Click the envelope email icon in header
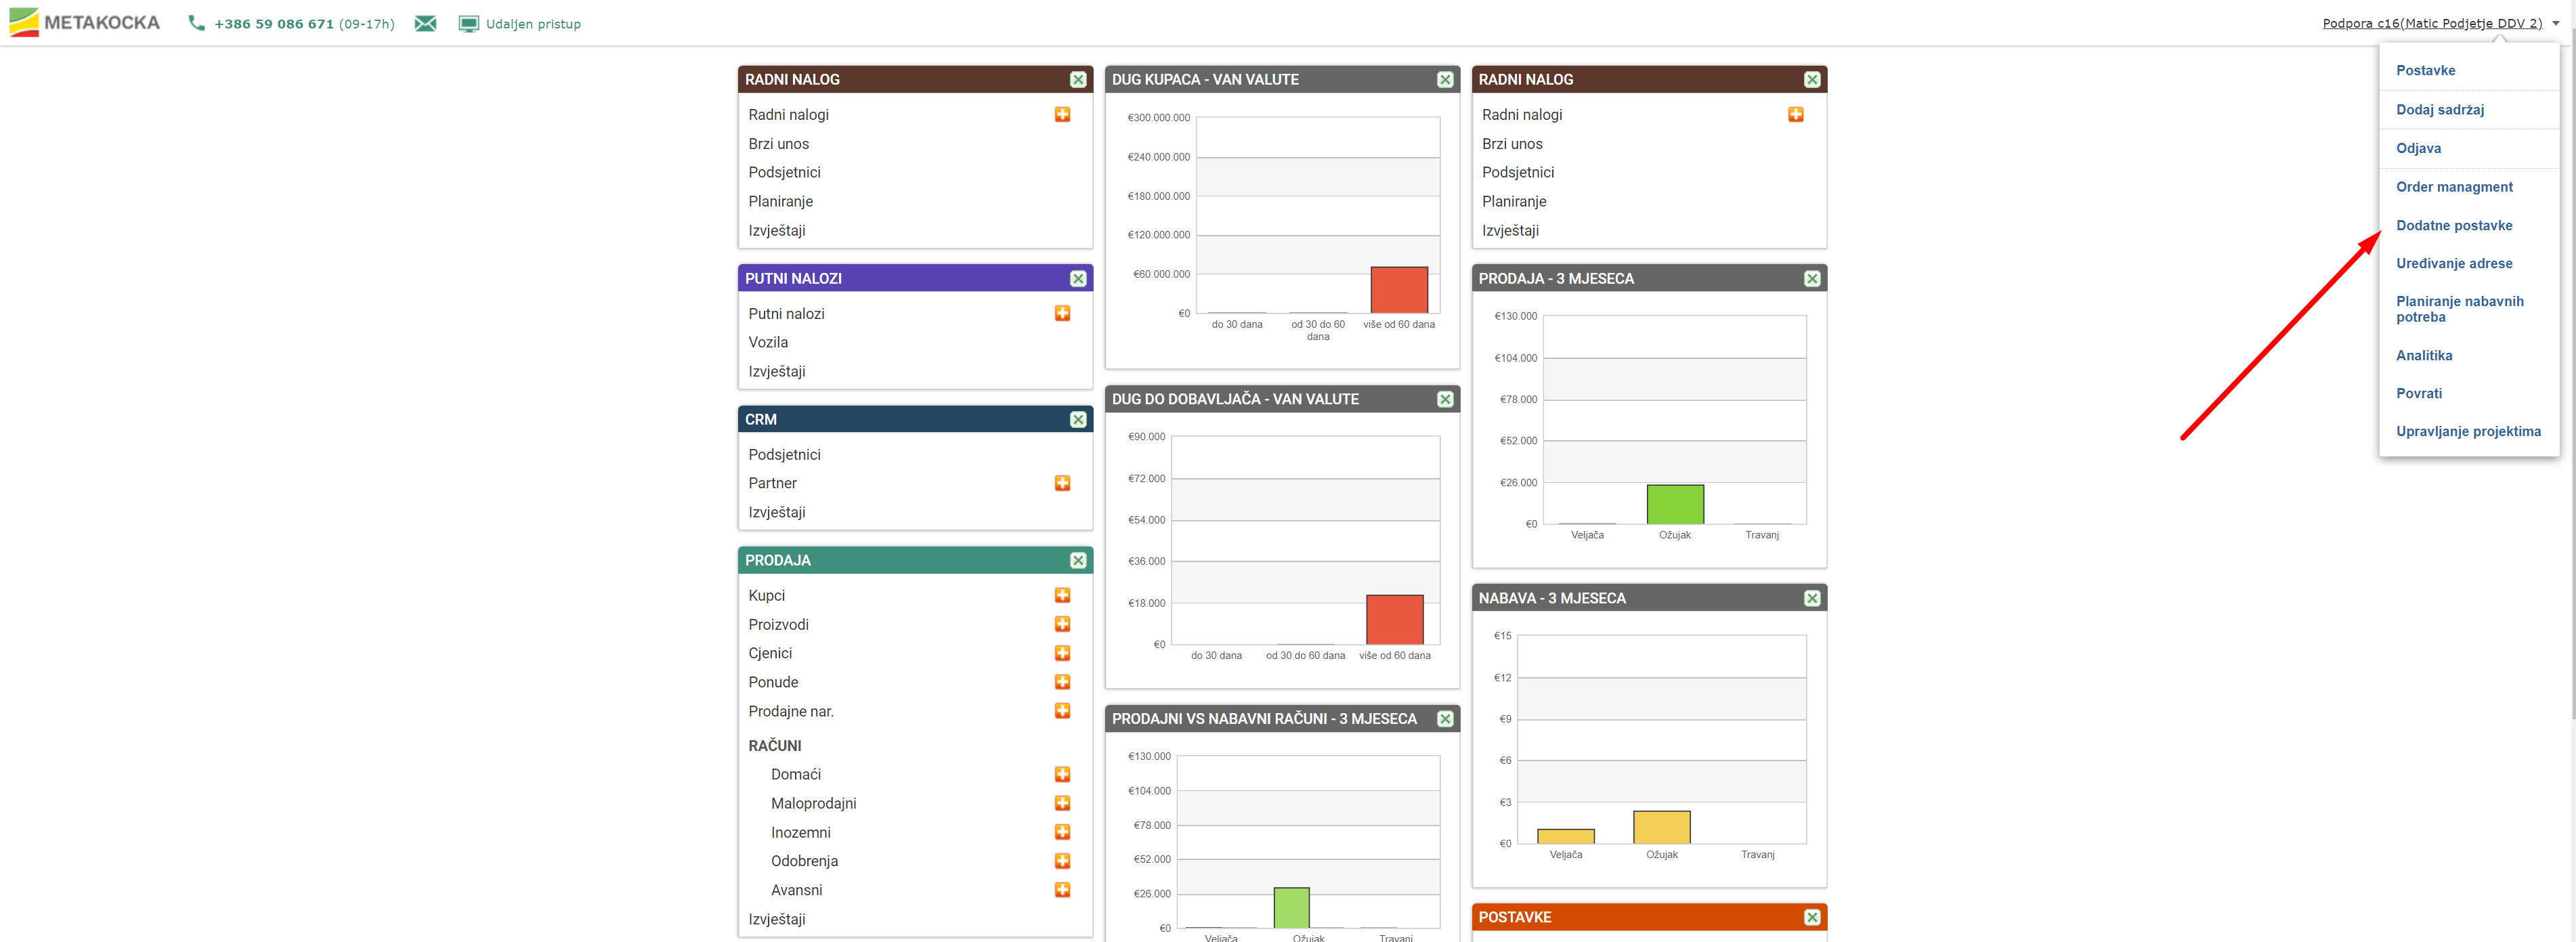 coord(425,24)
